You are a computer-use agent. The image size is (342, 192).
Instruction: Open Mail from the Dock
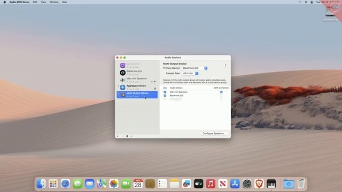point(90,183)
